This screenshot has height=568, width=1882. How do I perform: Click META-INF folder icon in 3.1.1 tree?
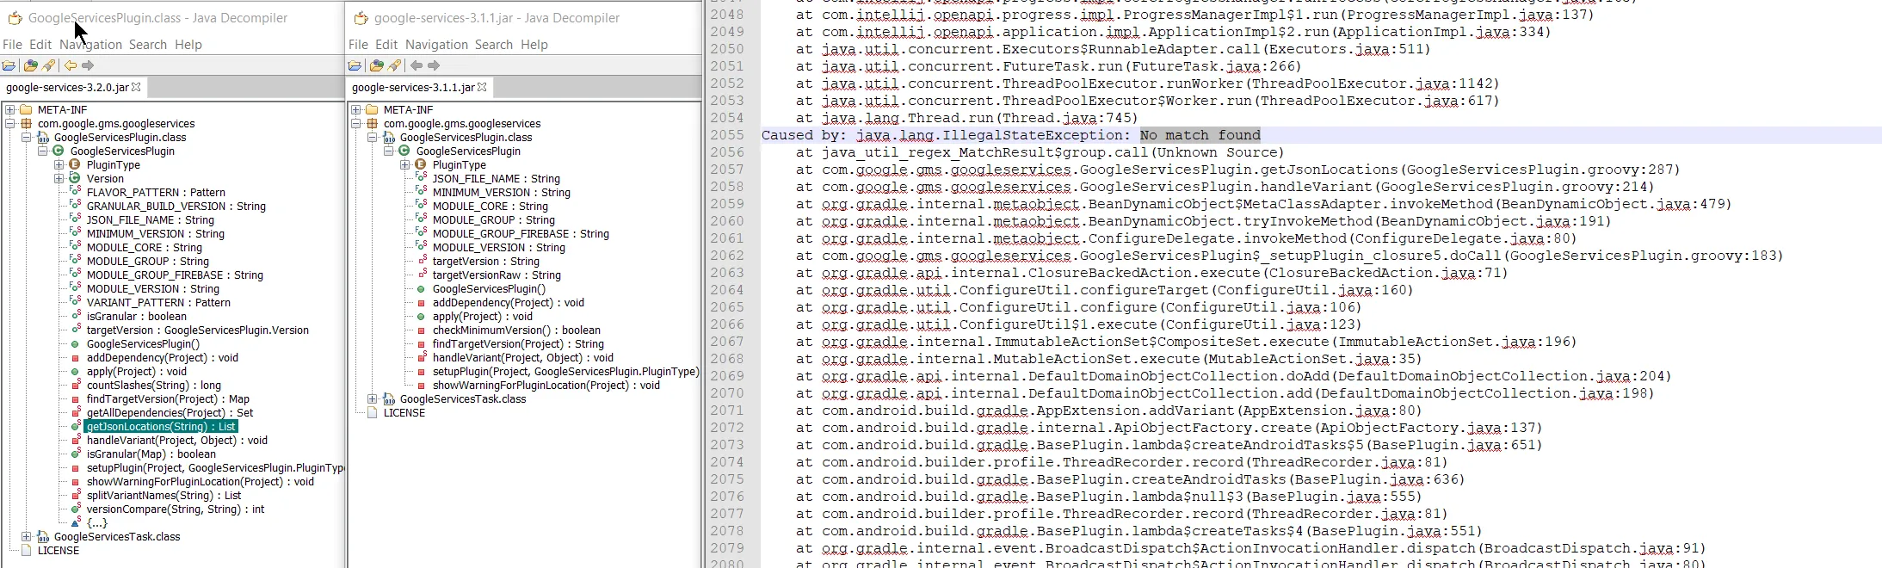pos(372,109)
